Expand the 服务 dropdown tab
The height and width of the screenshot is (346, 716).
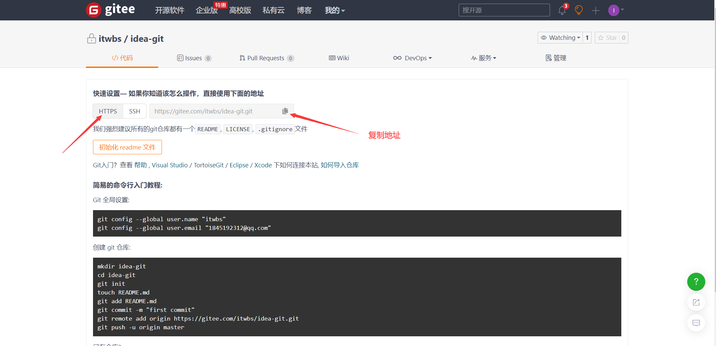click(483, 58)
